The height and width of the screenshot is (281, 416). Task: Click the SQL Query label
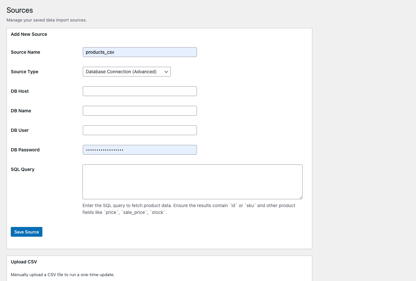22,169
